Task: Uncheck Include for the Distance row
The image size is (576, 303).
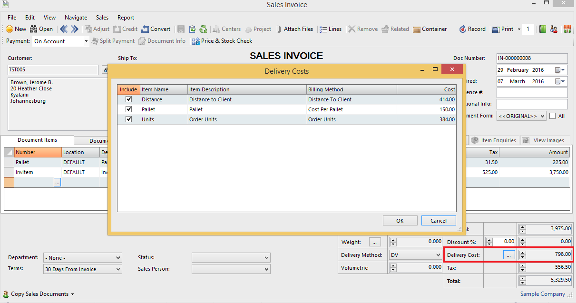Action: (128, 99)
